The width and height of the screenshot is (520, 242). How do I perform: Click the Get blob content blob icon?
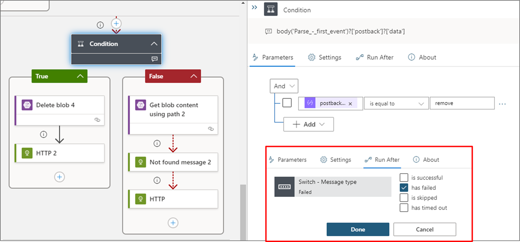tap(140, 105)
